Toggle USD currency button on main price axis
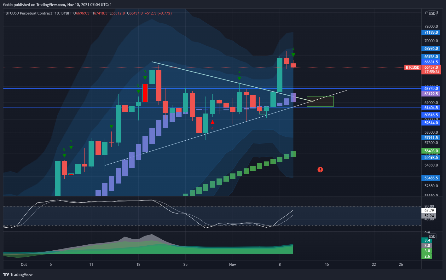 pos(432,13)
